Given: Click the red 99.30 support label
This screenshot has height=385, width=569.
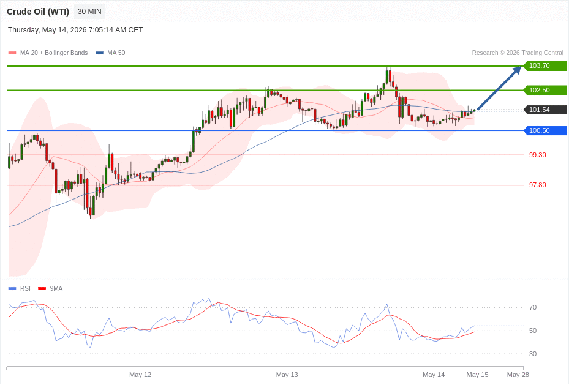Looking at the screenshot, I should click(x=537, y=155).
